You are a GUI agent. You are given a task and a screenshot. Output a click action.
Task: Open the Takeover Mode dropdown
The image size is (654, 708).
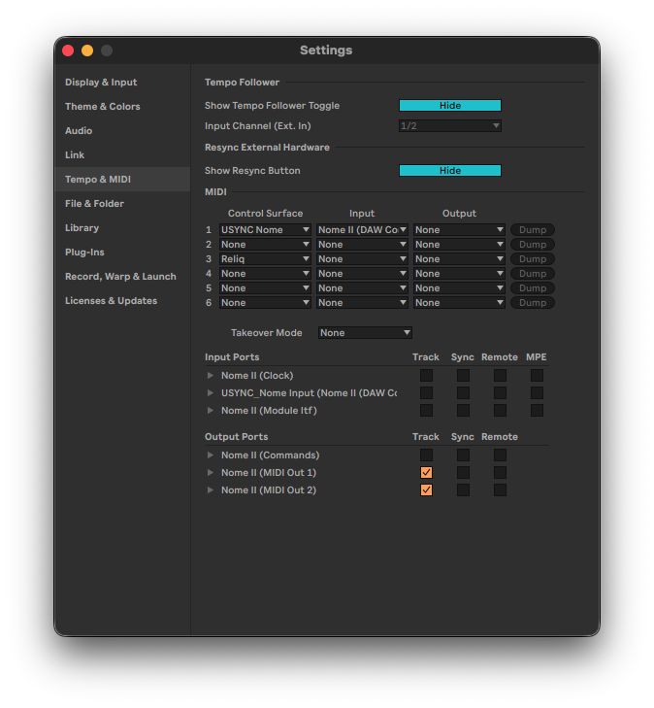(365, 333)
